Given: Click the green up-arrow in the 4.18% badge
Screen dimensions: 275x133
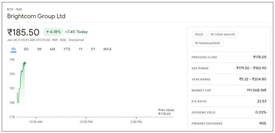Looking at the screenshot, I should coord(47,32).
